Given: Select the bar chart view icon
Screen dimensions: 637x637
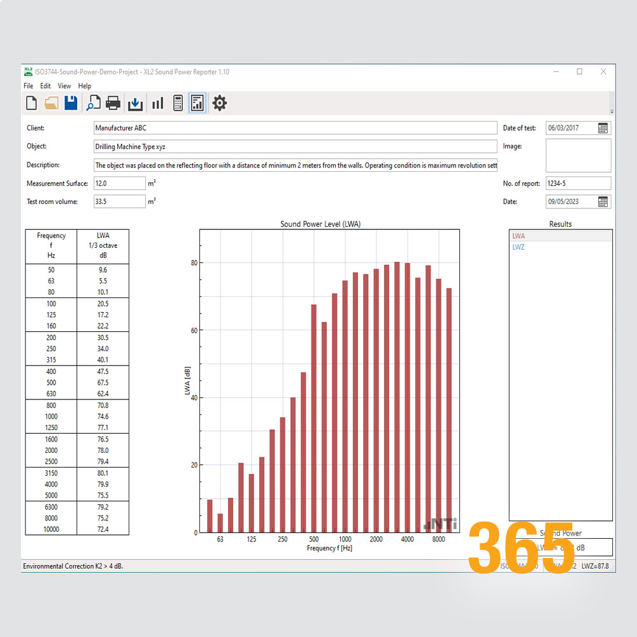Looking at the screenshot, I should coord(157,103).
